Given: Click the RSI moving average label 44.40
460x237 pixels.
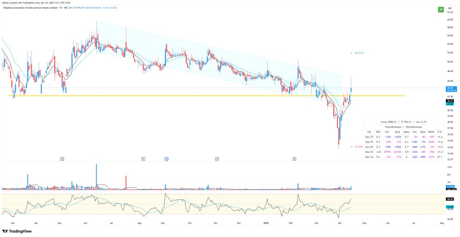Looking at the screenshot, I should (450, 207).
